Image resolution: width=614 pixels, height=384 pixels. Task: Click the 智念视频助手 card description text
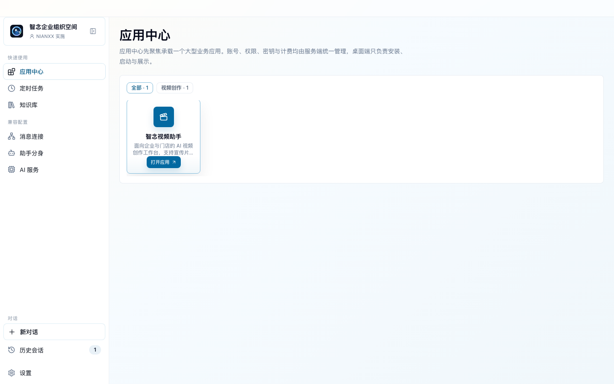click(164, 149)
